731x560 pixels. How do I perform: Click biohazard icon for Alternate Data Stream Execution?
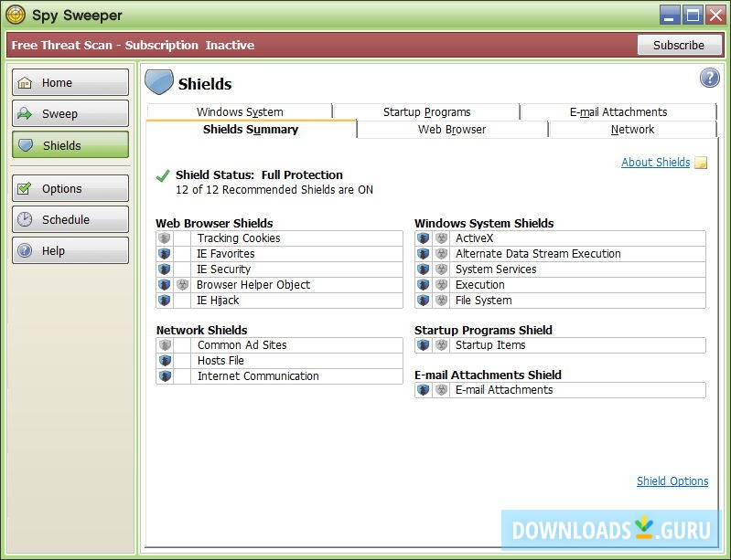pyautogui.click(x=441, y=254)
